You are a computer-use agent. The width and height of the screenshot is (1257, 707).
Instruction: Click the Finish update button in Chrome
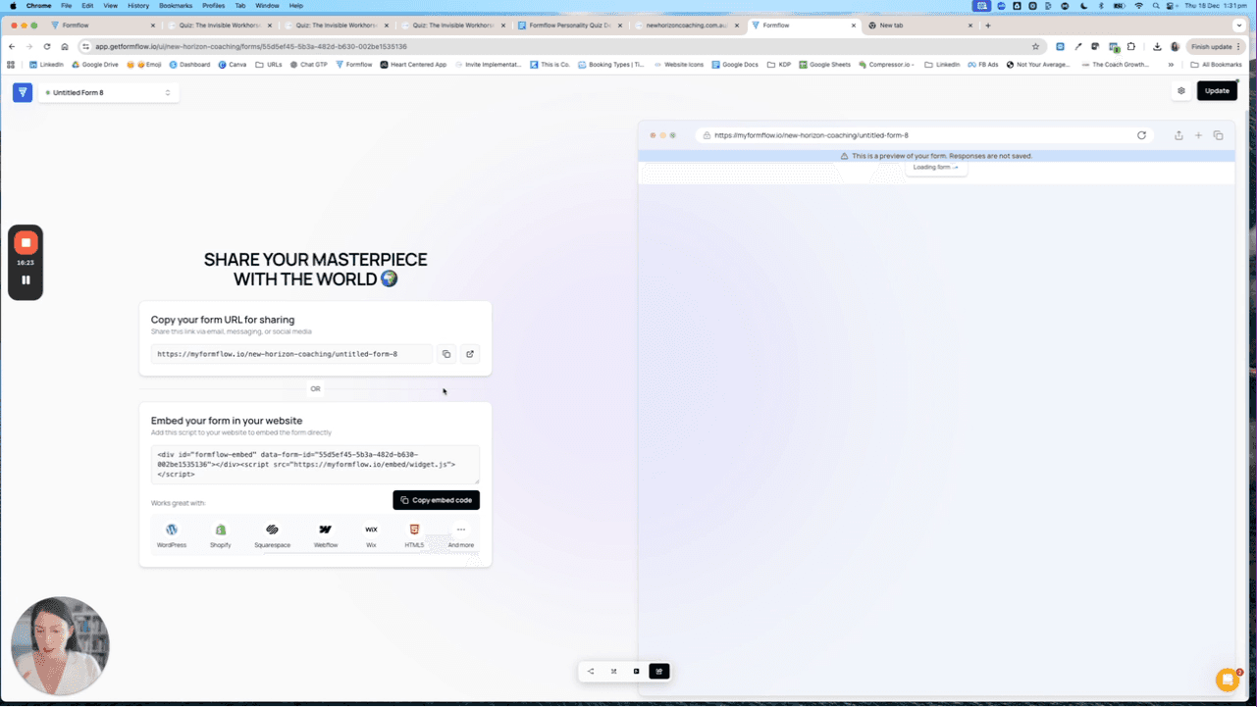(x=1217, y=46)
